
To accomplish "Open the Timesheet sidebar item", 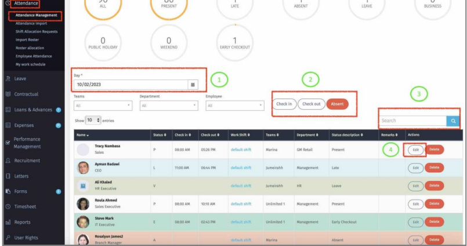I will click(26, 207).
